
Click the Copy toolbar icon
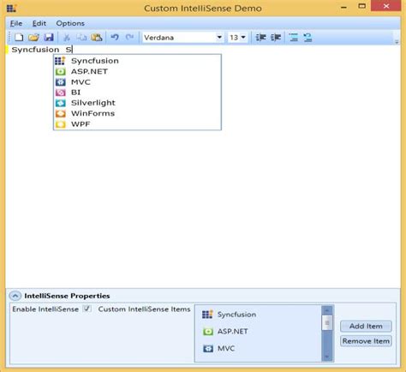[81, 38]
